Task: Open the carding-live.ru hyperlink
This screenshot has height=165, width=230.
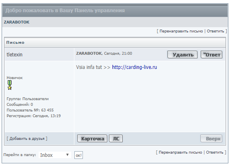Action: point(135,67)
